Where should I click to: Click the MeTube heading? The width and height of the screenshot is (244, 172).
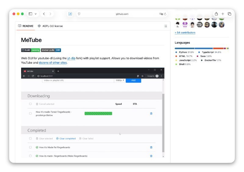coord(31,40)
